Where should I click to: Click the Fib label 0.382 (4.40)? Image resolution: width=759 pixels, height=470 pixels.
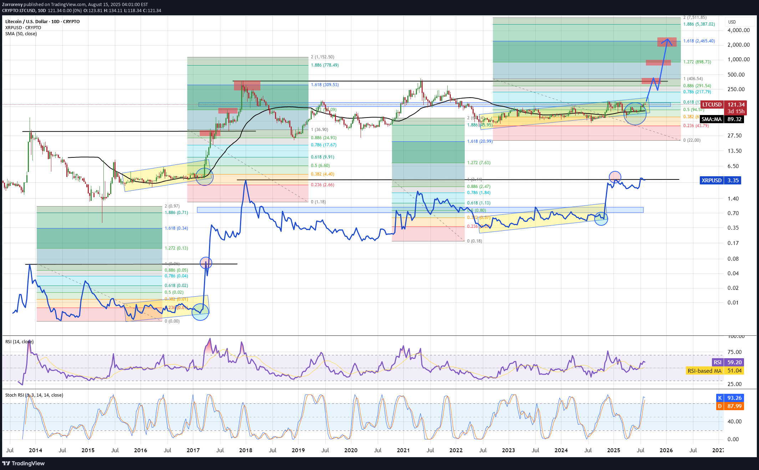tap(323, 174)
